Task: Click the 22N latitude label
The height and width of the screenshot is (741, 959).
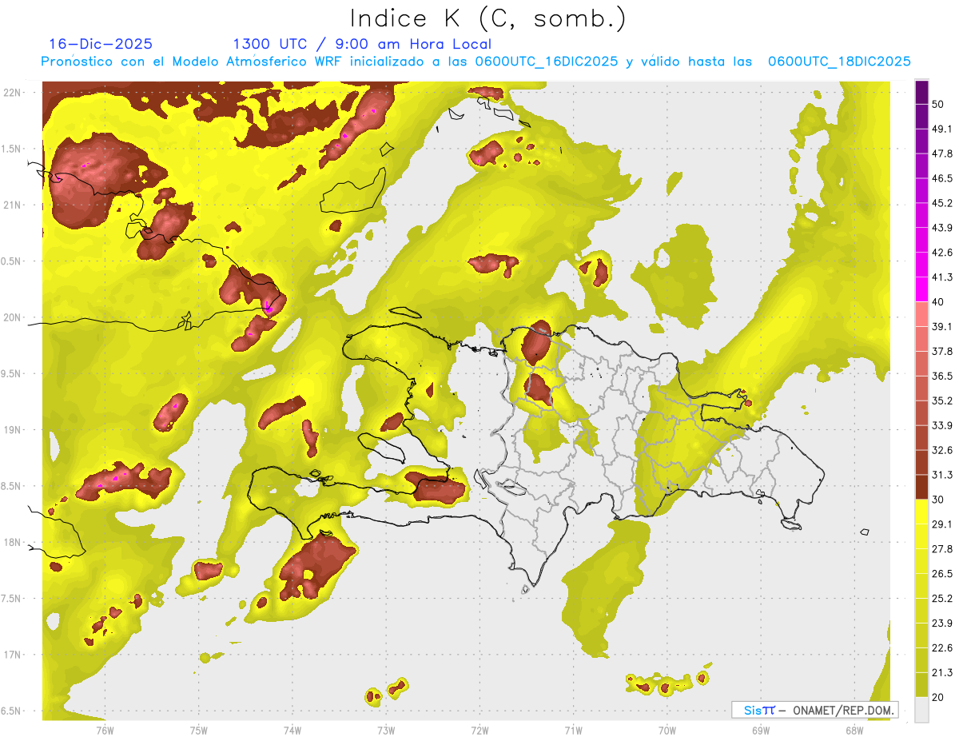Action: 13,92
